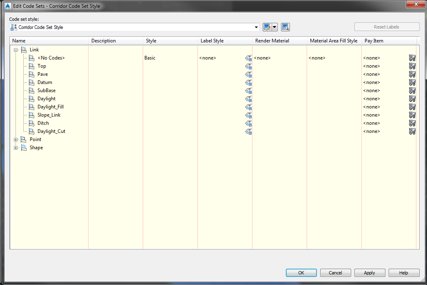Open pay item picker for Daylight_Cut row
Screen dimensions: 427x285
[412, 131]
